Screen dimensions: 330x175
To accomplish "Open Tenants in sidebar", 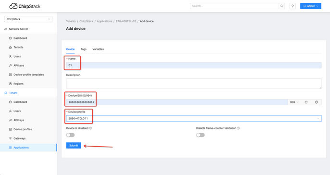I will (x=18, y=47).
